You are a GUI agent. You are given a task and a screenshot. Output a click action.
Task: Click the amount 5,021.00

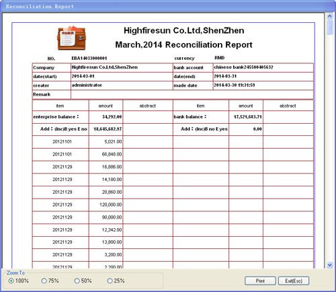113,142
